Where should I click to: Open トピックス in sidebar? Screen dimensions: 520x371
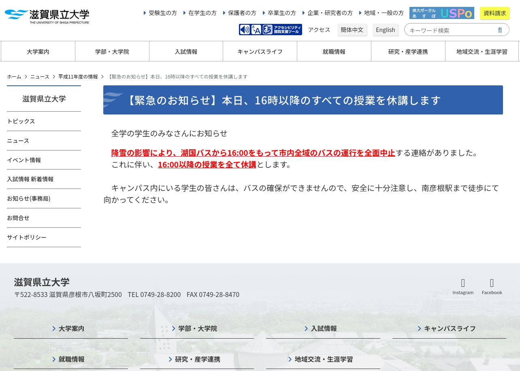[x=44, y=121]
